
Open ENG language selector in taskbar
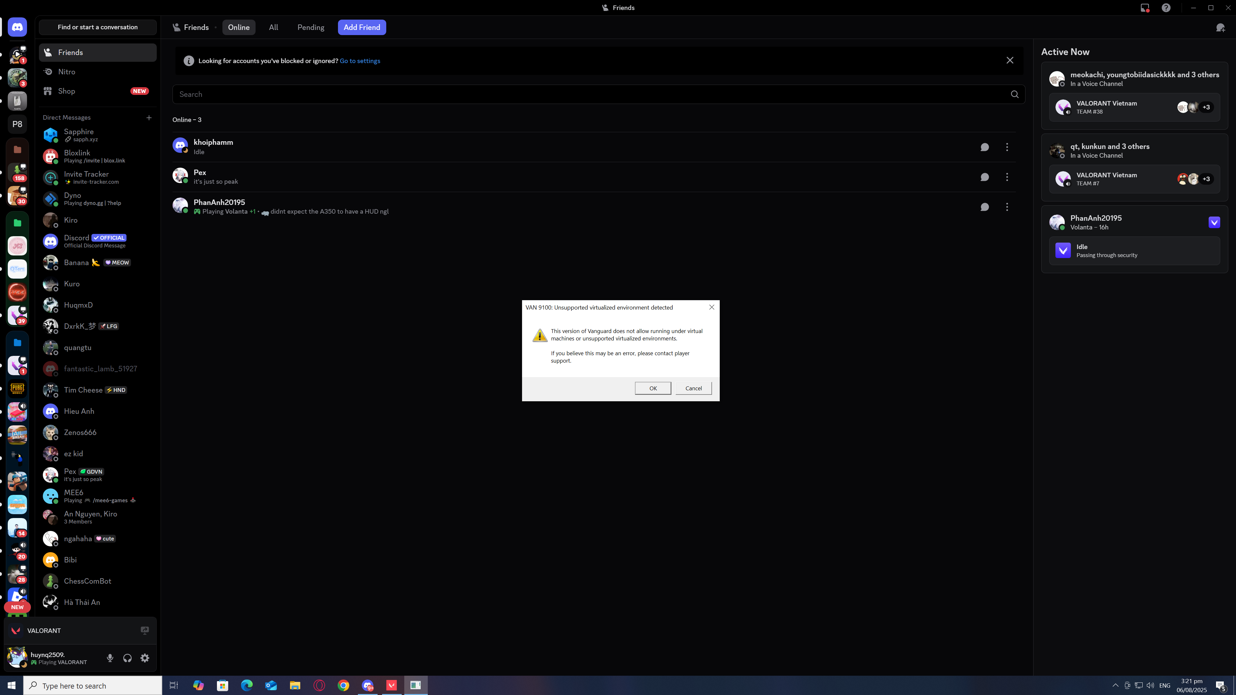pos(1165,685)
